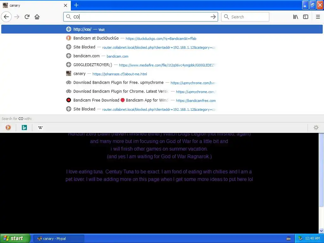This screenshot has width=324, height=243.
Task: Click the Century Tuna paragraph text
Action: (x=159, y=175)
